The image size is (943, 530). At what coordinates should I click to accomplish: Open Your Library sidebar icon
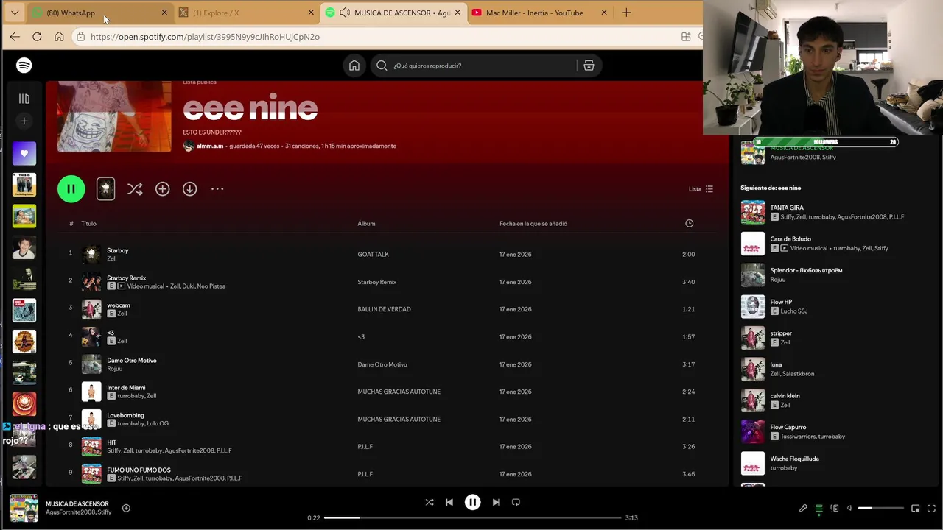click(24, 99)
